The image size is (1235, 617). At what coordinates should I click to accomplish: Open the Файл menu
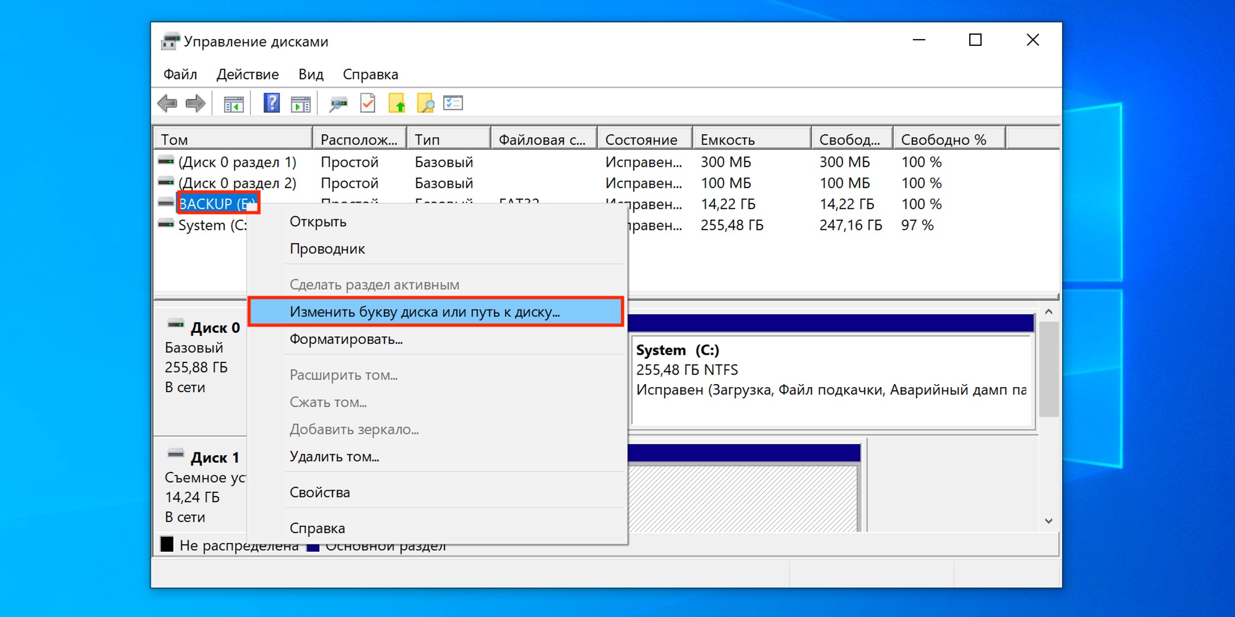(x=180, y=75)
